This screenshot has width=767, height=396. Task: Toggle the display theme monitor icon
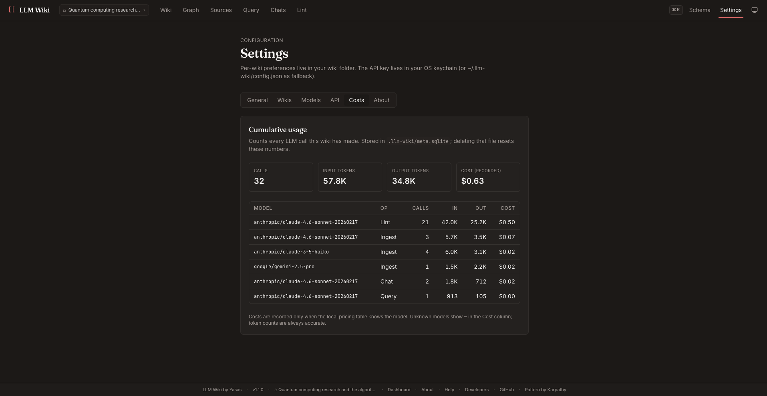coord(755,10)
